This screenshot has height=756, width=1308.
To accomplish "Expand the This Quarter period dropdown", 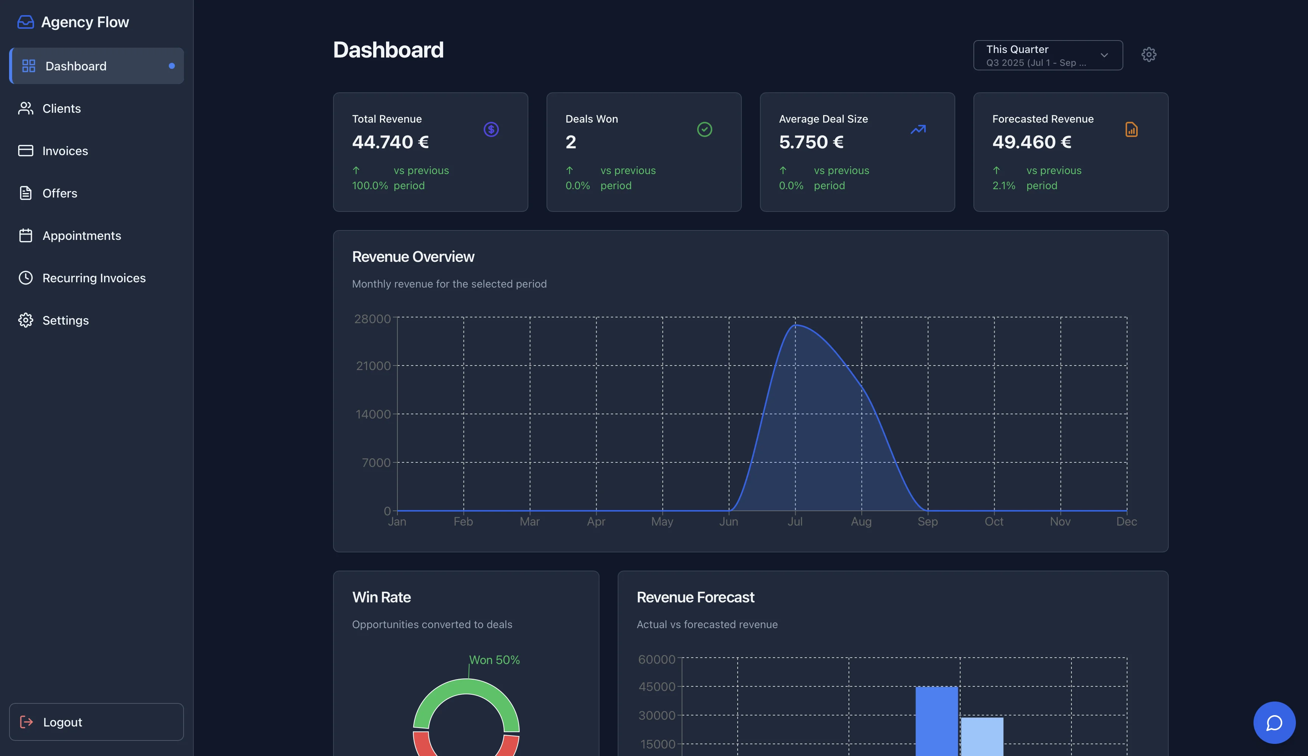I will [x=1038, y=55].
